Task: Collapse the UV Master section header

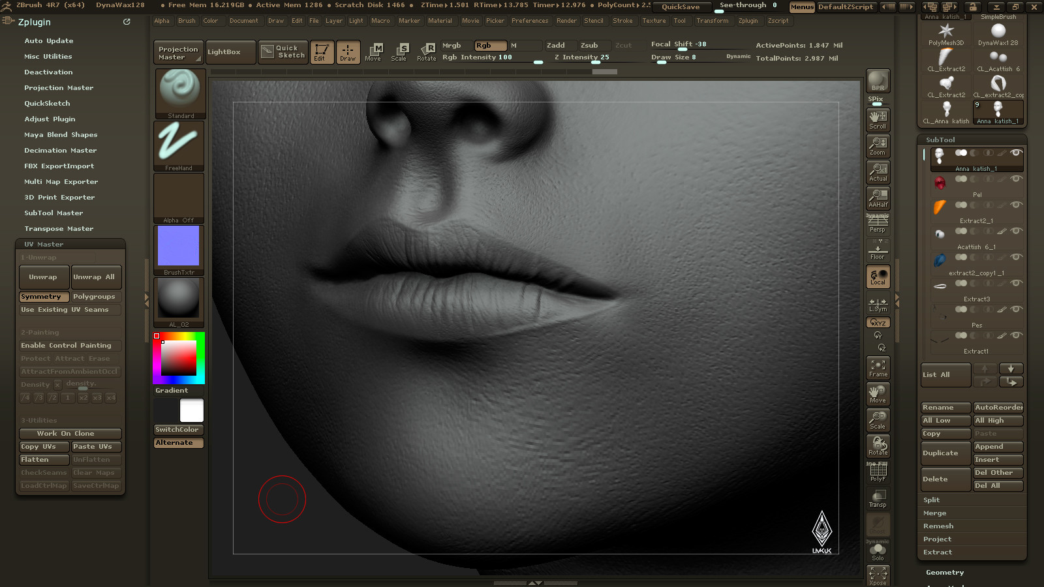Action: click(x=70, y=245)
